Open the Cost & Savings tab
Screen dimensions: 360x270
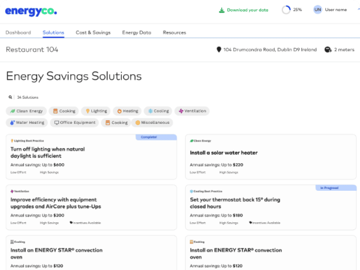(x=93, y=32)
